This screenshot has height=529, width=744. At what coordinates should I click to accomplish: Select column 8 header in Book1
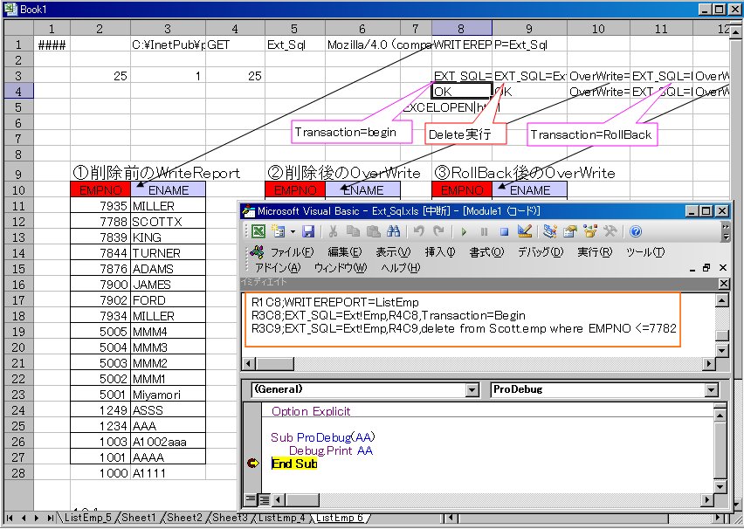pos(461,29)
